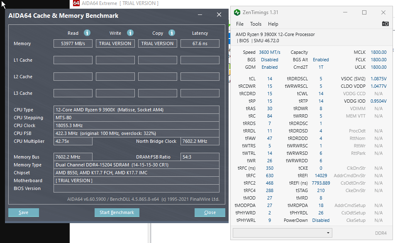Click the tWR value 26

pos(270,161)
